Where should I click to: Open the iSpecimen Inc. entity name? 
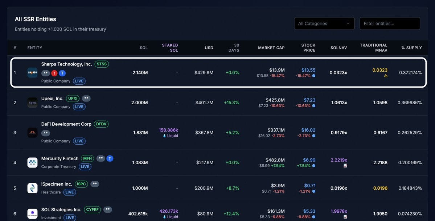[57, 184]
